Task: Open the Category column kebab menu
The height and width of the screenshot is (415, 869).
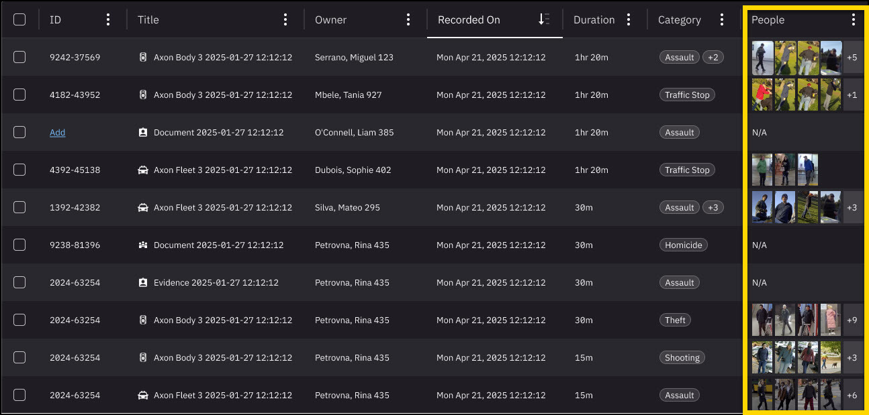Action: (722, 19)
